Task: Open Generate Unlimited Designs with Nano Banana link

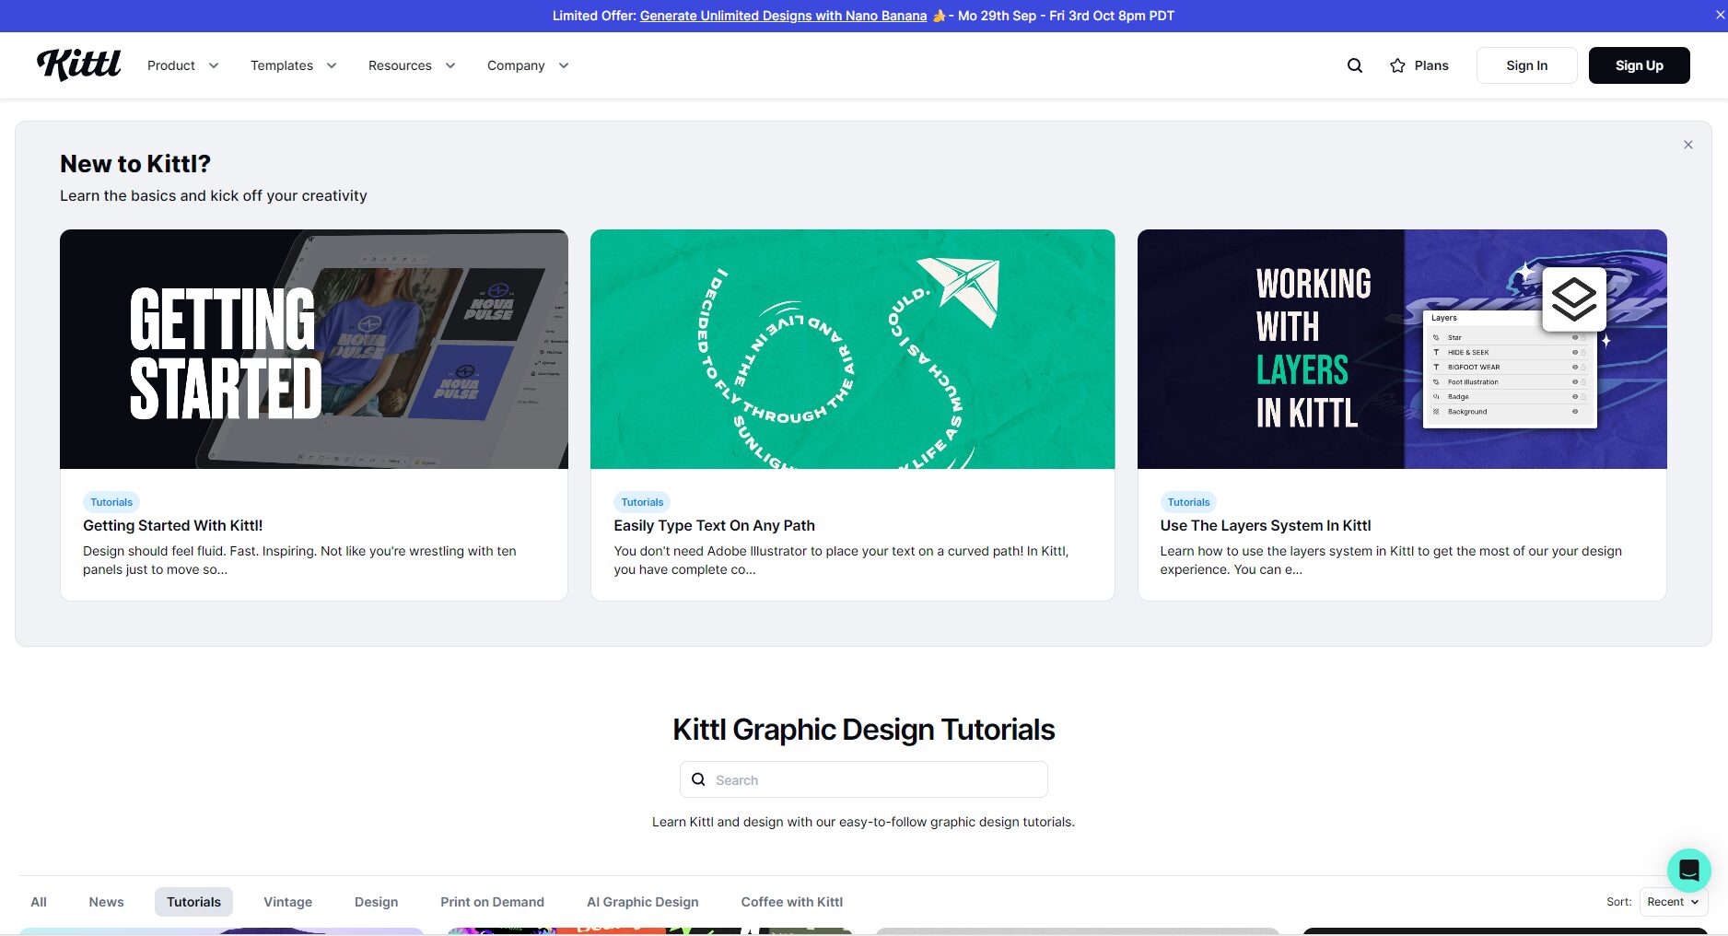Action: pyautogui.click(x=783, y=16)
